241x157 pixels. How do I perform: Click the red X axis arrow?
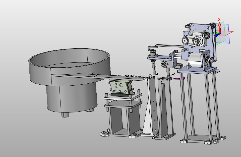tap(220, 27)
